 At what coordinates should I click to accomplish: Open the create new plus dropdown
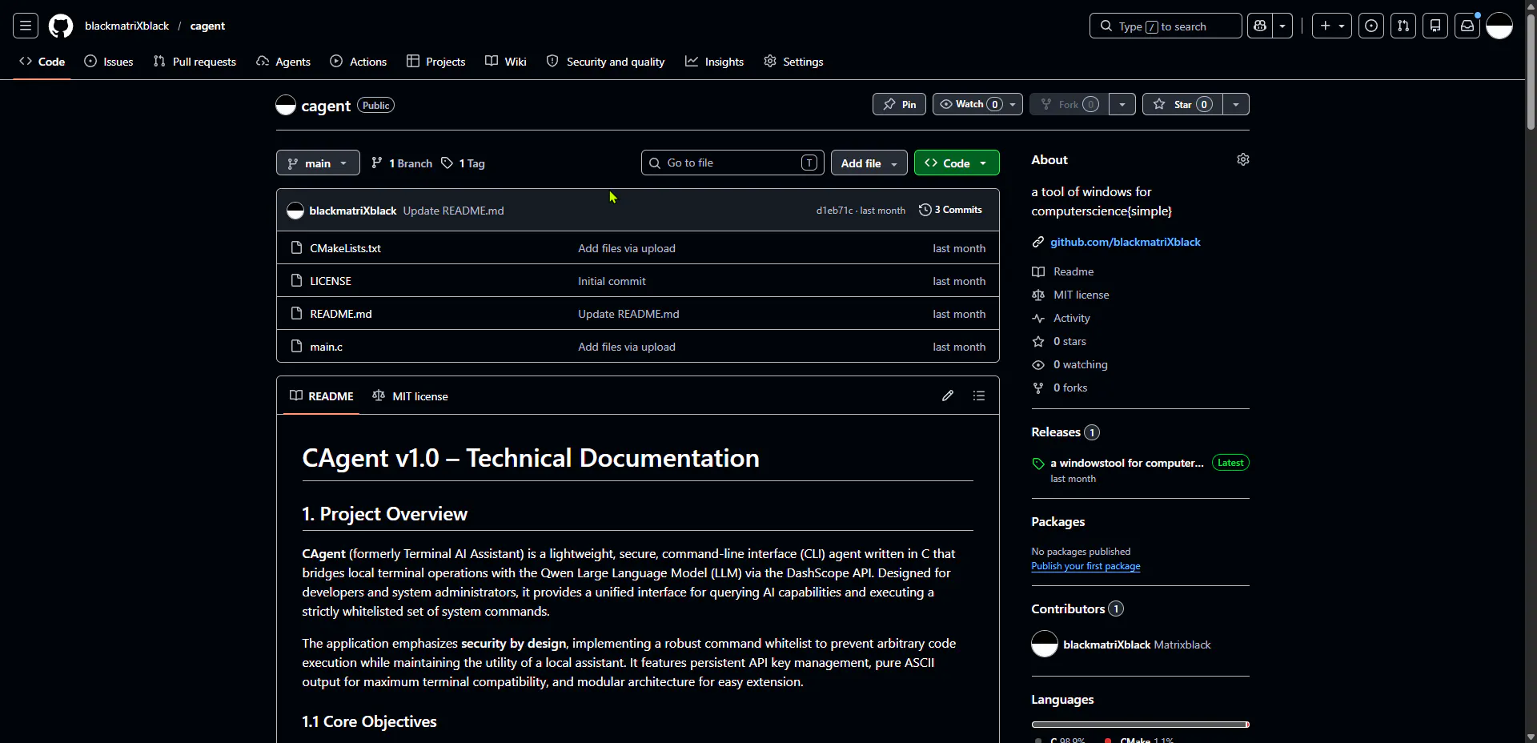(x=1332, y=26)
